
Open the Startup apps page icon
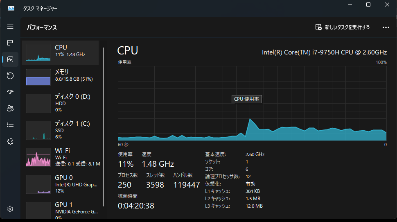[10, 92]
